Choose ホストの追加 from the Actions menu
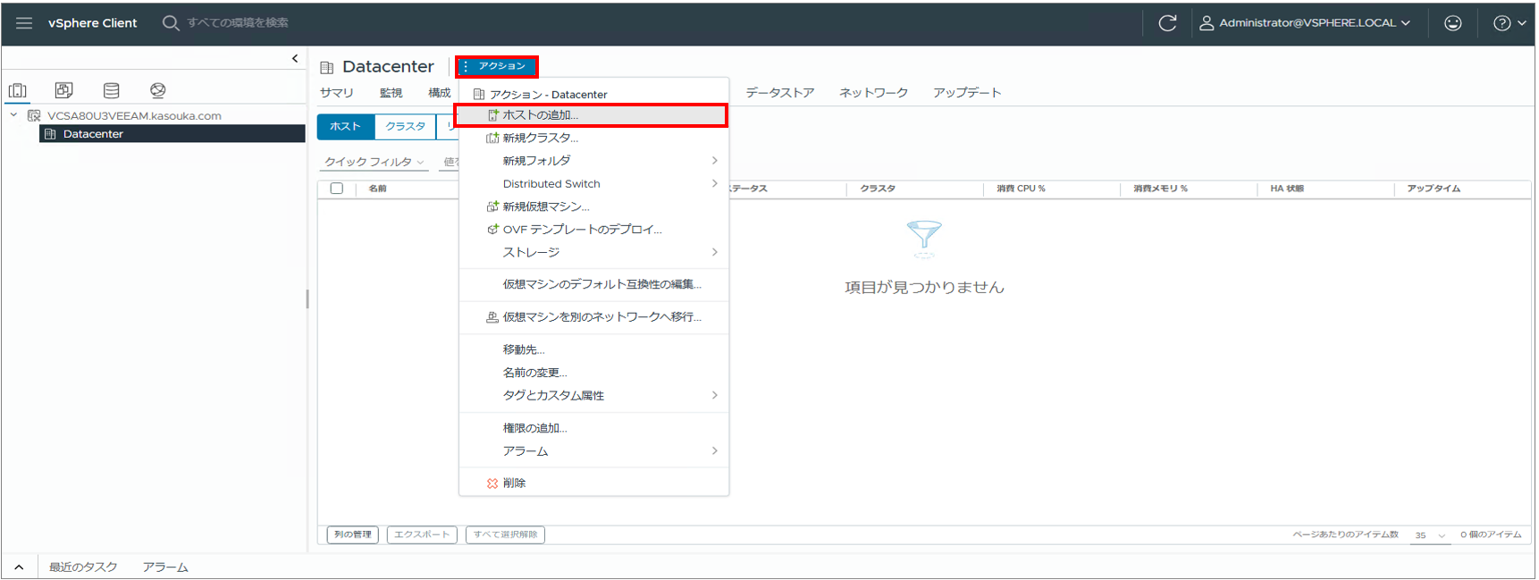Screen dimensions: 1539x580 pyautogui.click(x=593, y=115)
